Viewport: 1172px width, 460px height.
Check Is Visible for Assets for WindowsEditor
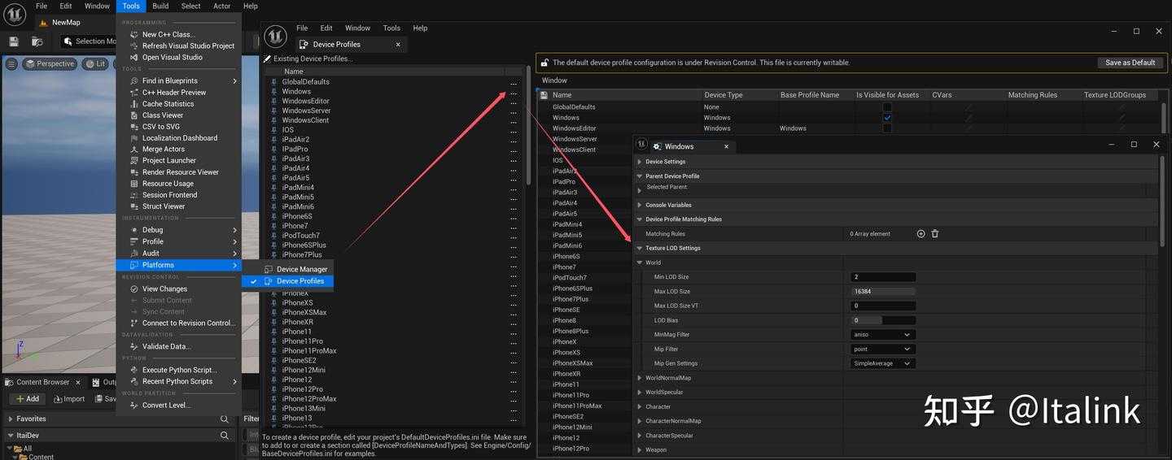click(x=887, y=128)
